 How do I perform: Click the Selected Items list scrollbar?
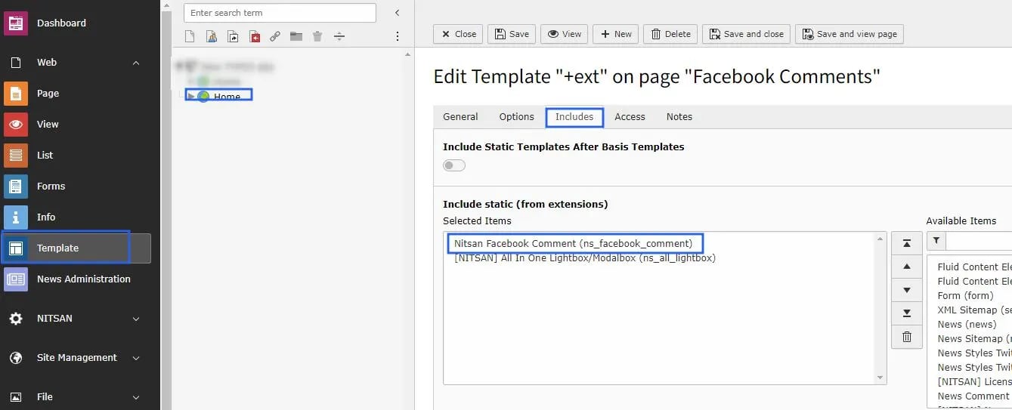pos(880,308)
